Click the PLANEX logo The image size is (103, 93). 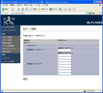[94, 23]
